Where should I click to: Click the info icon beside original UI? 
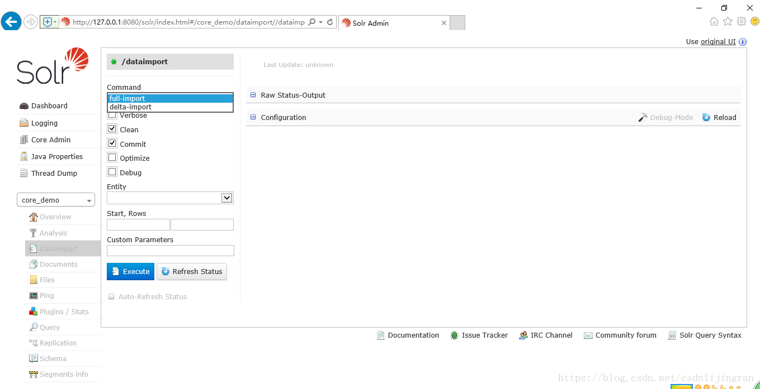743,42
